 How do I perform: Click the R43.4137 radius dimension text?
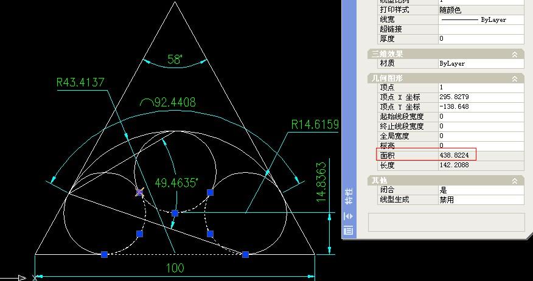[x=80, y=83]
